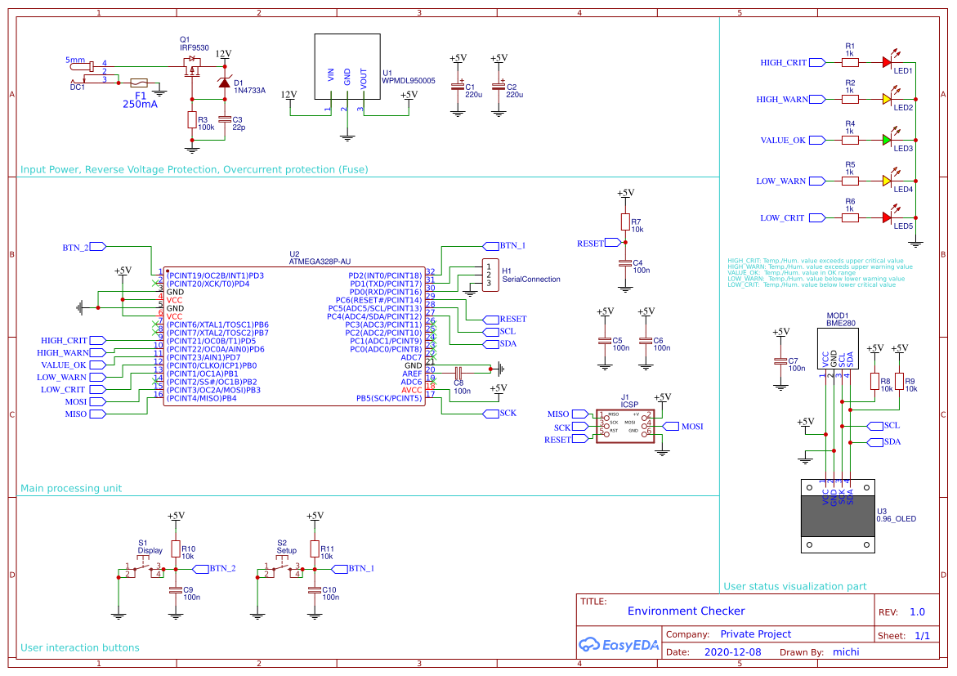The height and width of the screenshot is (676, 957).
Task: Click the Main processing unit section label
Action: [x=70, y=488]
